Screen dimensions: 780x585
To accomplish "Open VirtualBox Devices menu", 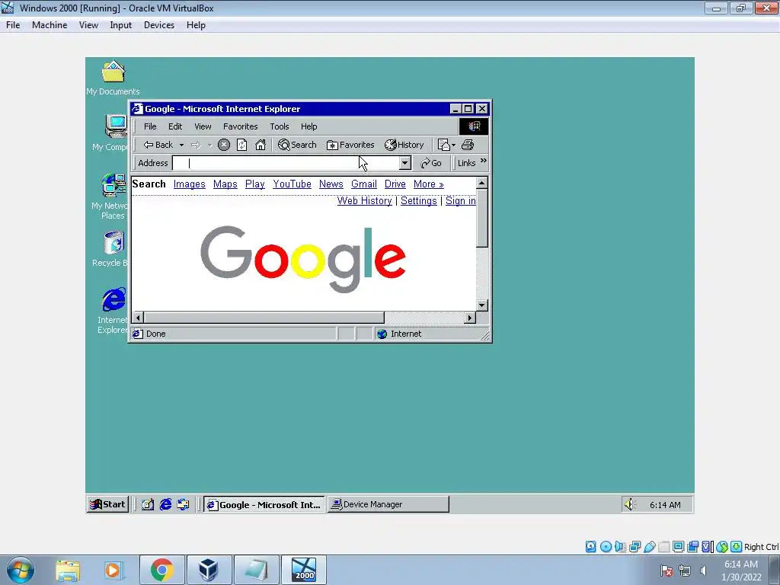I will [159, 25].
